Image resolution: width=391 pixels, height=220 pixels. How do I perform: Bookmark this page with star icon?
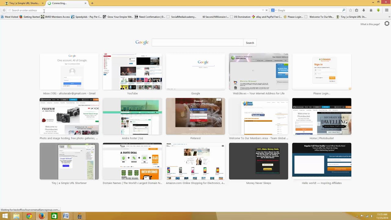coord(350,10)
